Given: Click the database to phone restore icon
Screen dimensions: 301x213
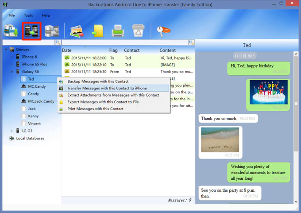Looking at the screenshot, I should pyautogui.click(x=52, y=31).
